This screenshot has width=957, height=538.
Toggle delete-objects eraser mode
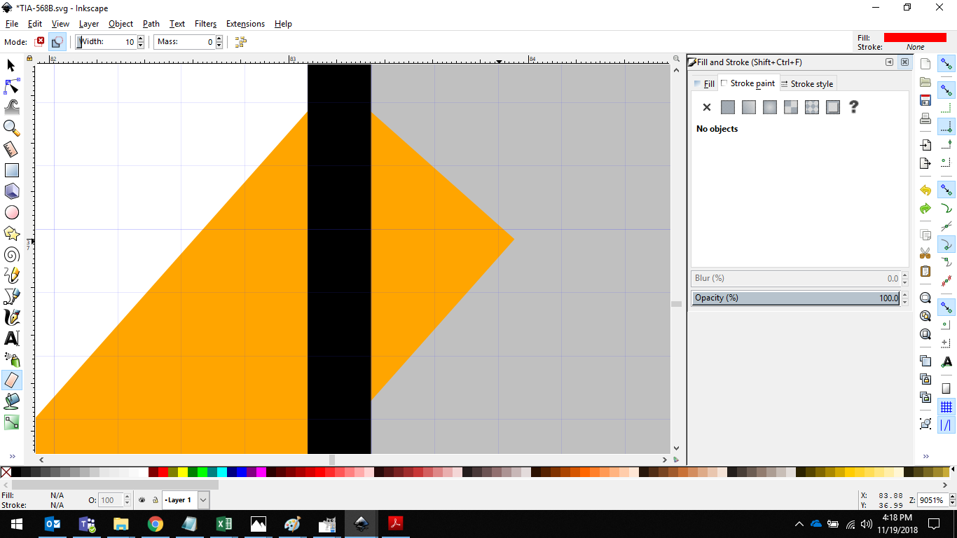tap(41, 42)
